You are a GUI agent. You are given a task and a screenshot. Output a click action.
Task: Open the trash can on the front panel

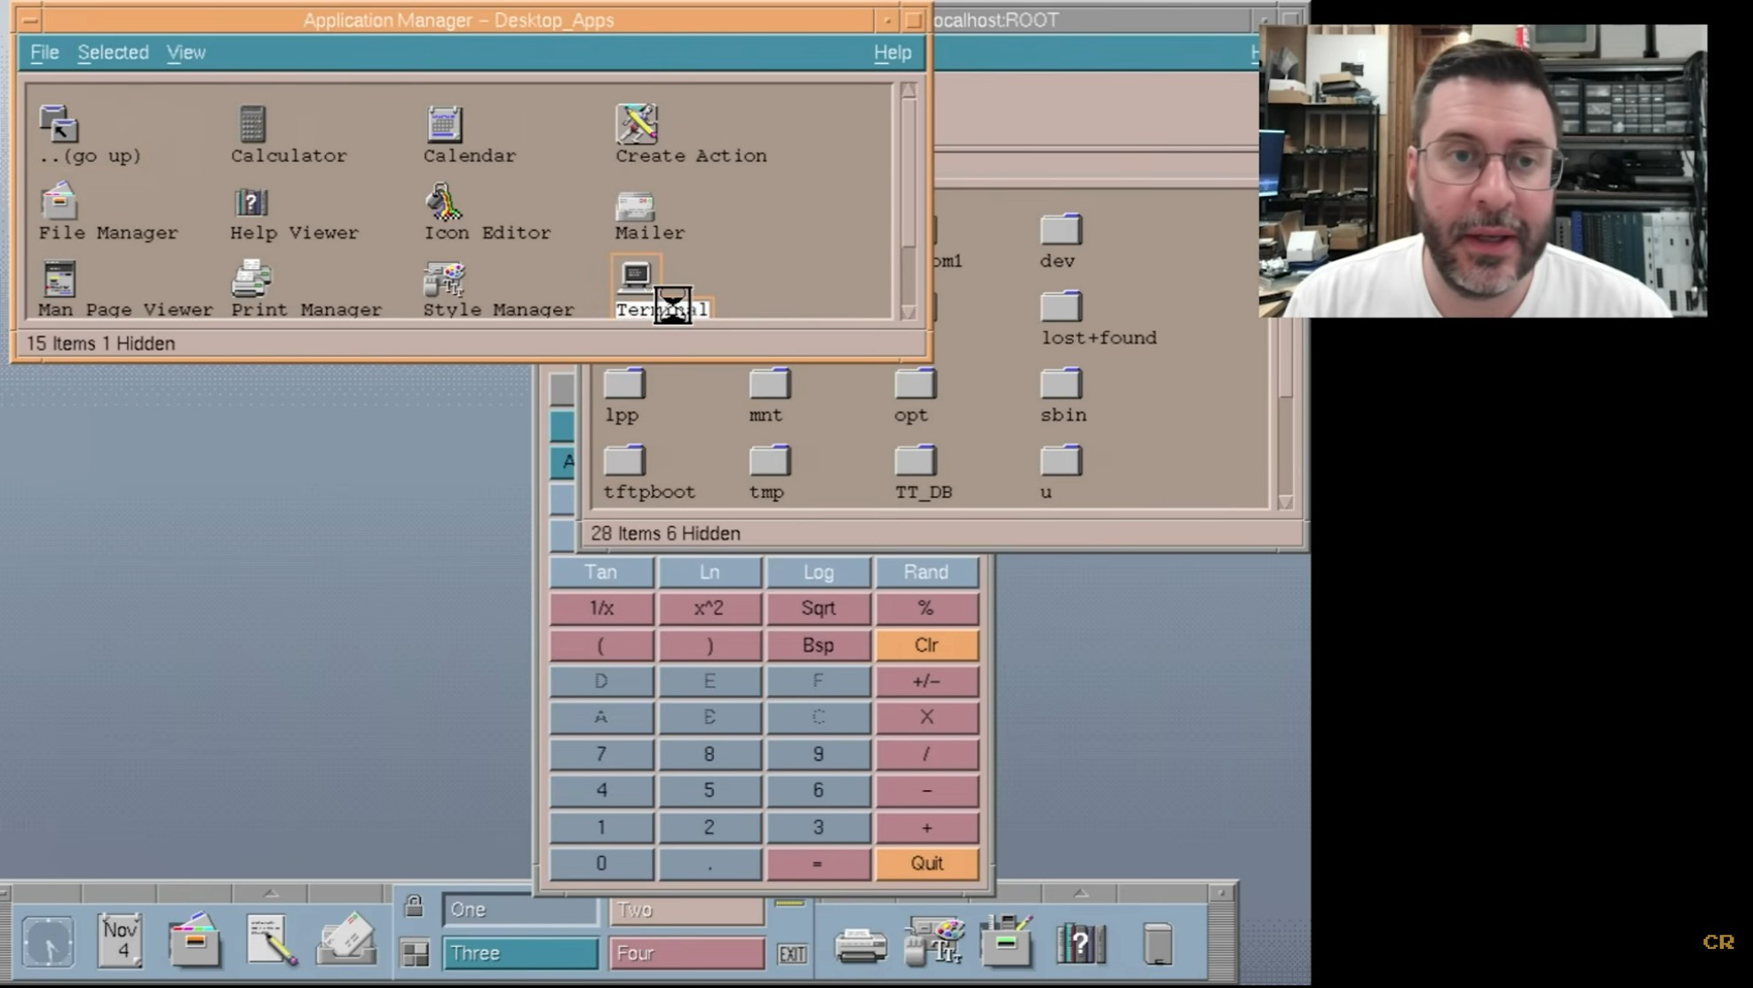[1157, 943]
